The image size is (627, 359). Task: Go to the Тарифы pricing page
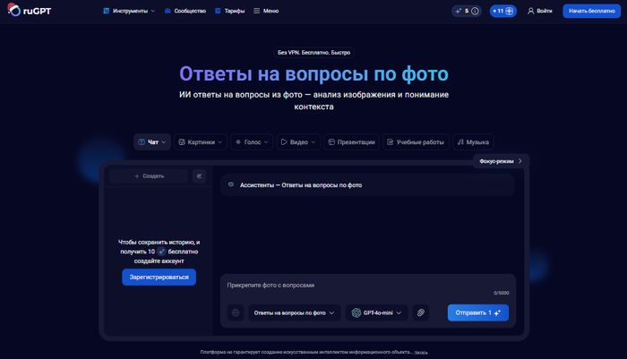point(229,11)
